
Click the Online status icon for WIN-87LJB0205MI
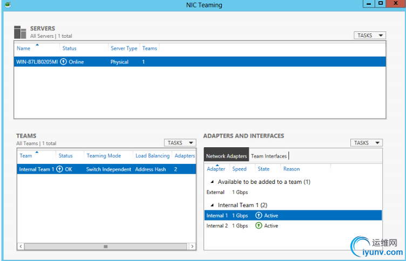pyautogui.click(x=63, y=62)
